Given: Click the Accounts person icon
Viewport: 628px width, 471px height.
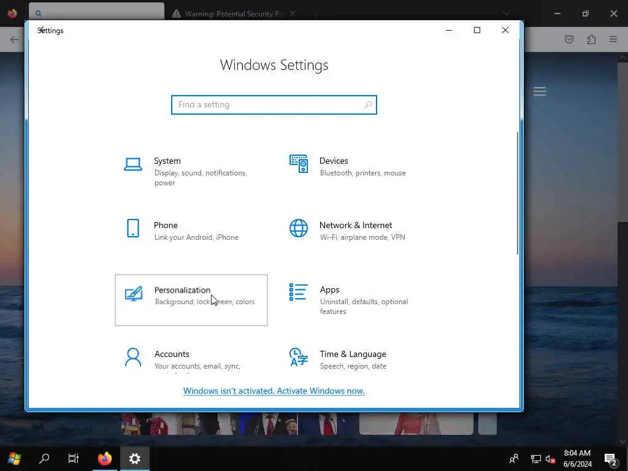Looking at the screenshot, I should pos(133,358).
